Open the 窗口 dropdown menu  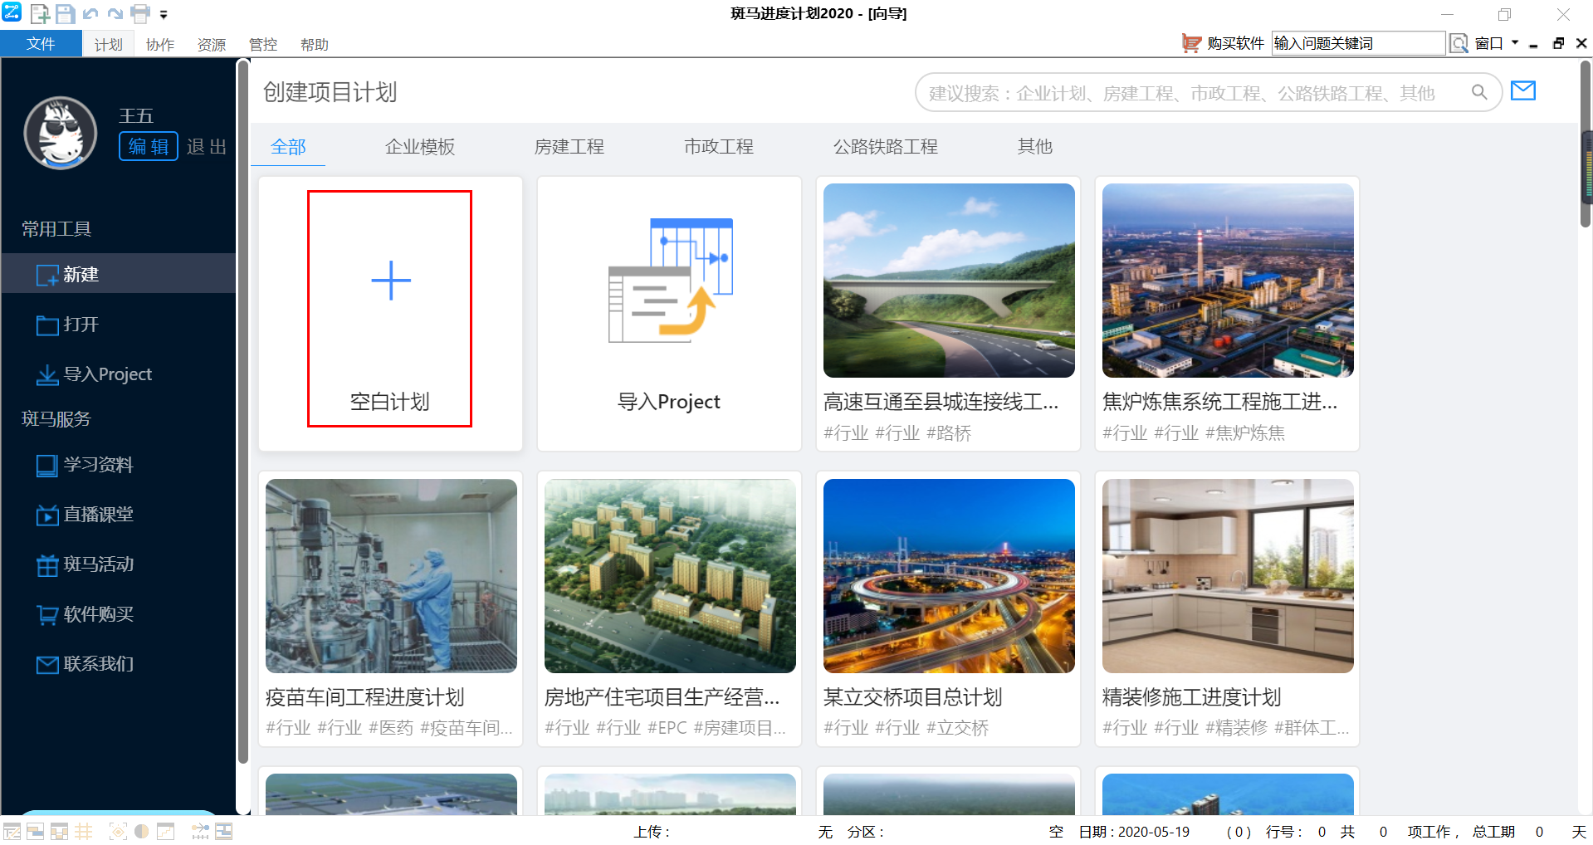(1496, 43)
